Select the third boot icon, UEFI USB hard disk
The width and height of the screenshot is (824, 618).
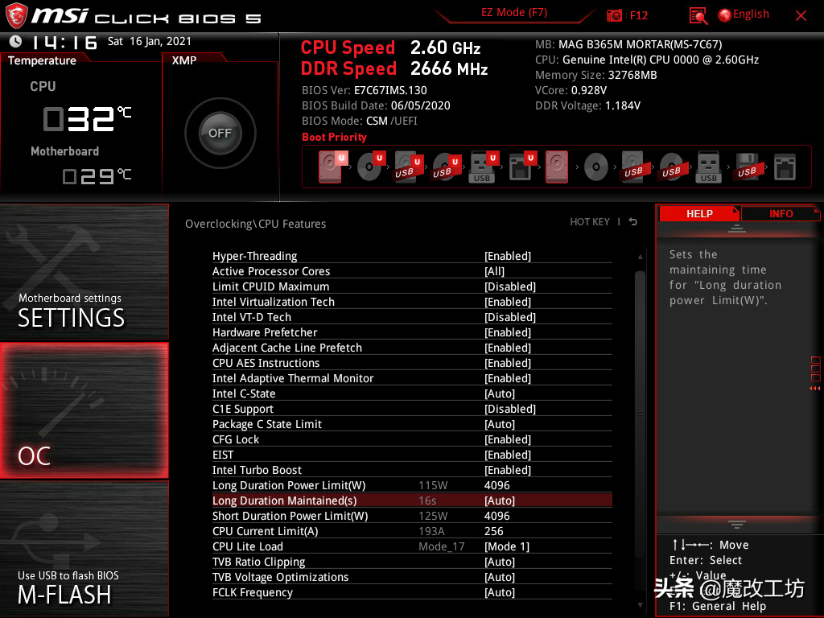pyautogui.click(x=406, y=167)
